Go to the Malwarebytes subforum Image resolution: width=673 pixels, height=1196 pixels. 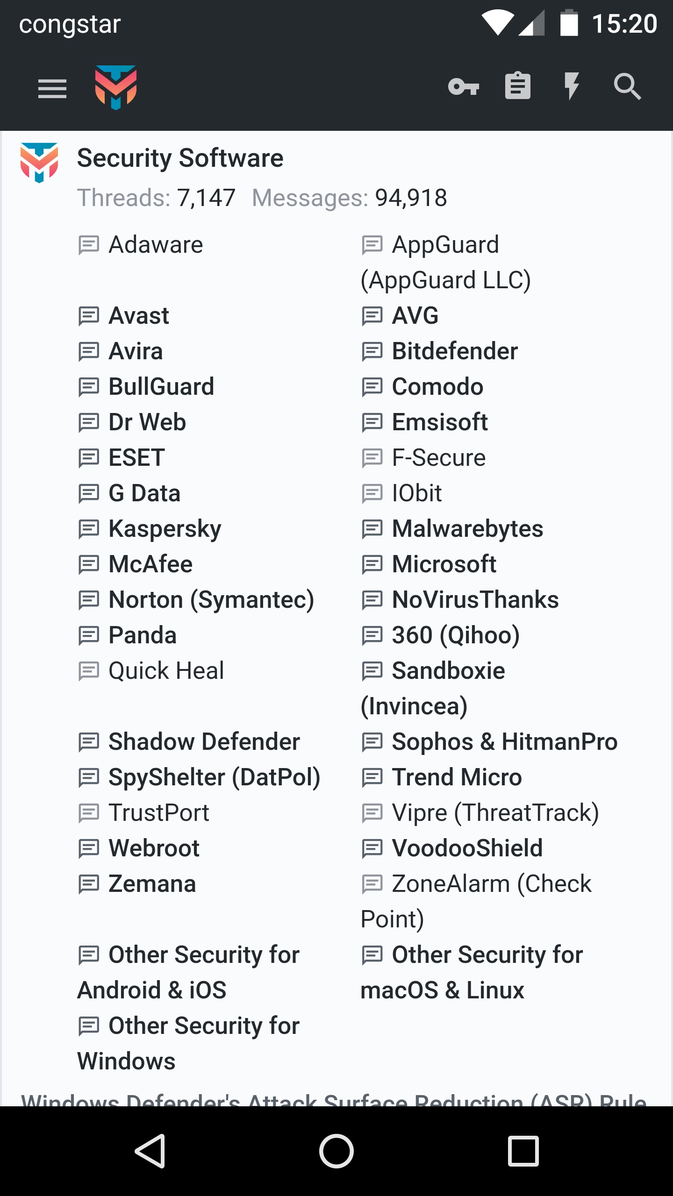467,529
